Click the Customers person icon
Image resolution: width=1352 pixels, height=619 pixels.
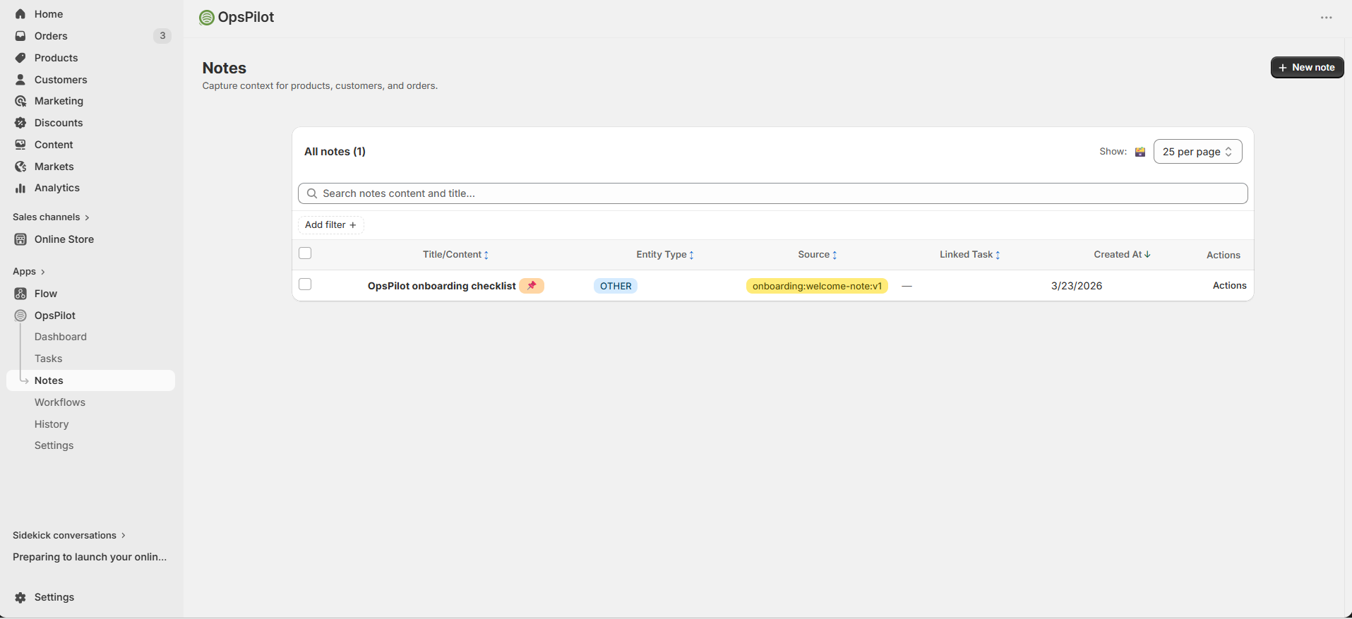(20, 80)
